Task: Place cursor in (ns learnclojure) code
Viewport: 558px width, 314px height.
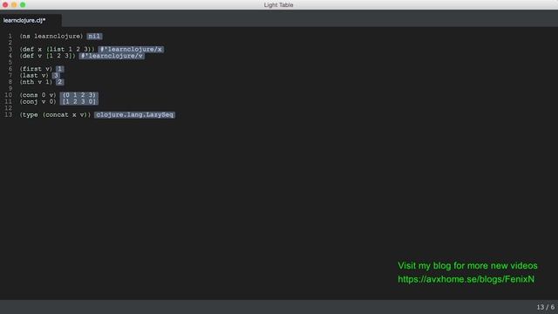Action: (x=51, y=37)
